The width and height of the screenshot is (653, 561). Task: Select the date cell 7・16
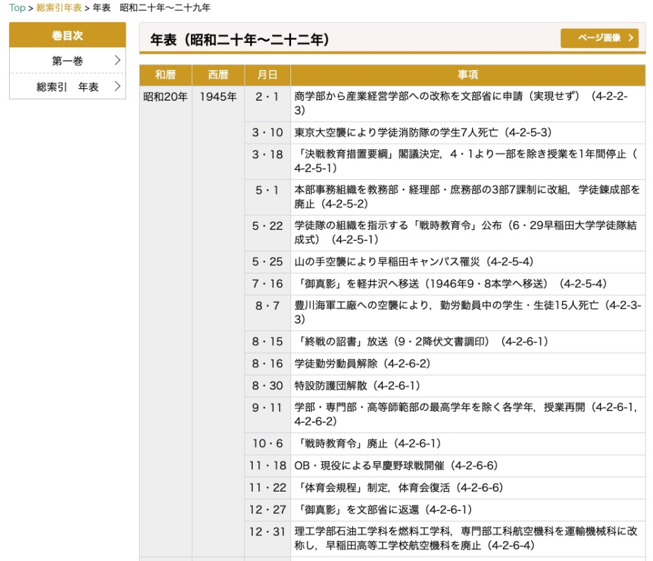(267, 284)
